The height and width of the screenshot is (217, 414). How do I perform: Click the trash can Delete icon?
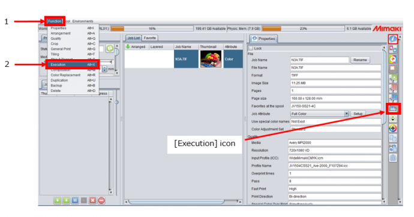coord(393,158)
